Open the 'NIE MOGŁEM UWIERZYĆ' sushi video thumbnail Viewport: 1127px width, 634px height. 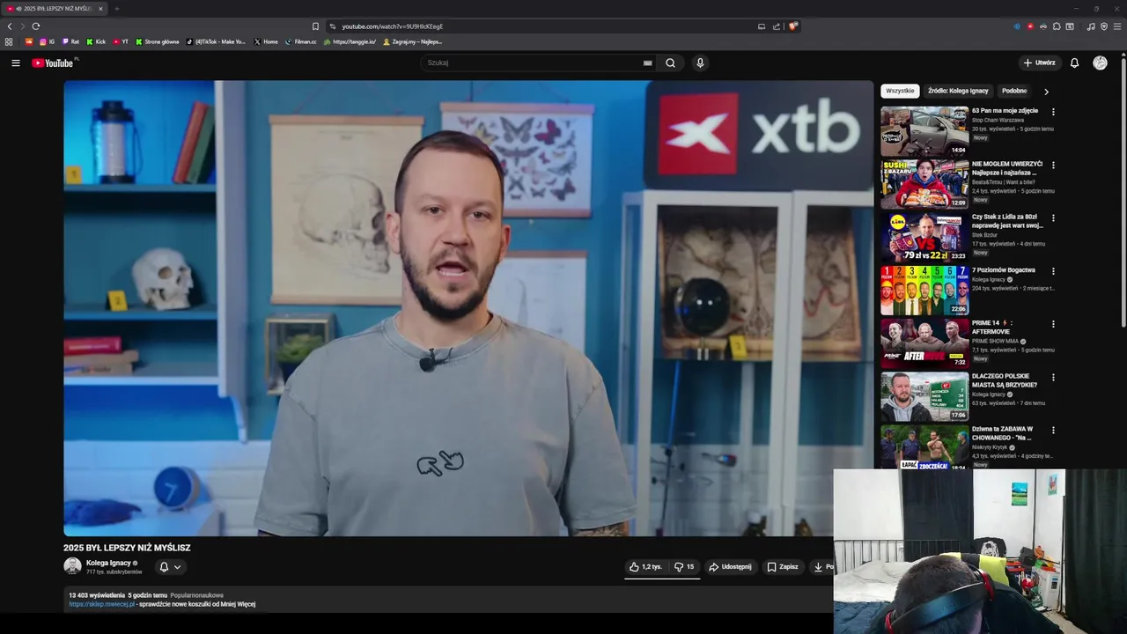tap(924, 184)
